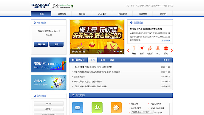The width and height of the screenshot is (204, 115).
Task: Click the notice headline 中央网信办全体负责同志
Action: (146, 29)
